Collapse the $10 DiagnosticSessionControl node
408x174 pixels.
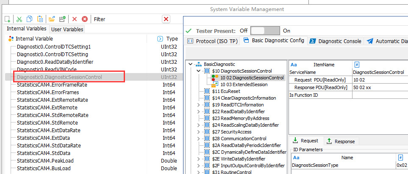point(199,71)
